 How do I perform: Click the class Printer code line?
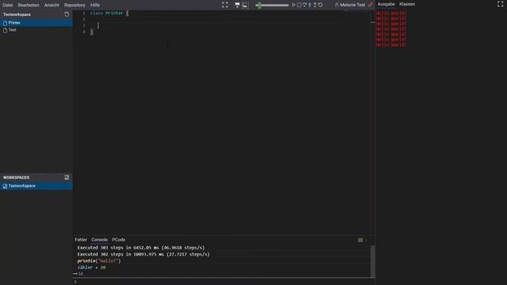(x=109, y=13)
